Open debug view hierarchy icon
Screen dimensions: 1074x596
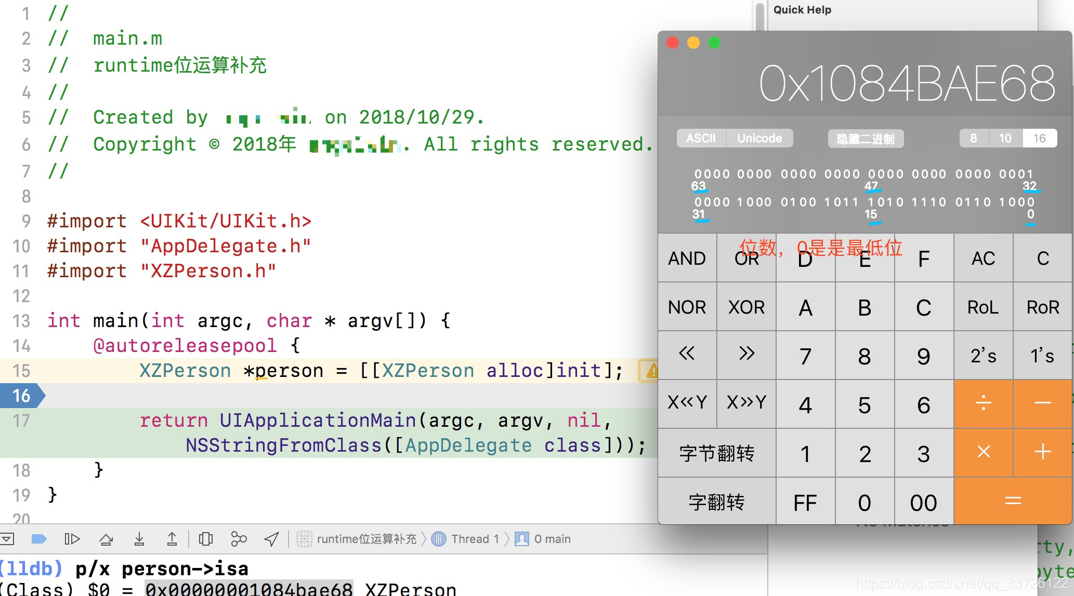tap(206, 539)
